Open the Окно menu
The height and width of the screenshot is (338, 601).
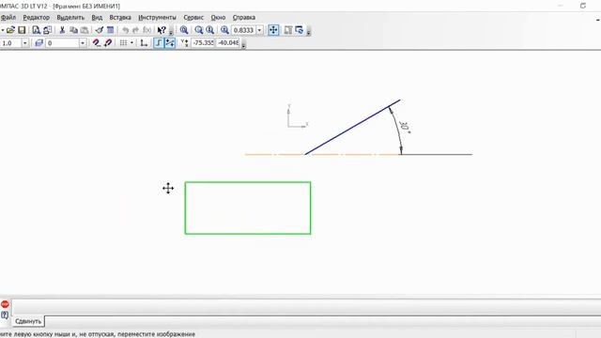pos(218,17)
